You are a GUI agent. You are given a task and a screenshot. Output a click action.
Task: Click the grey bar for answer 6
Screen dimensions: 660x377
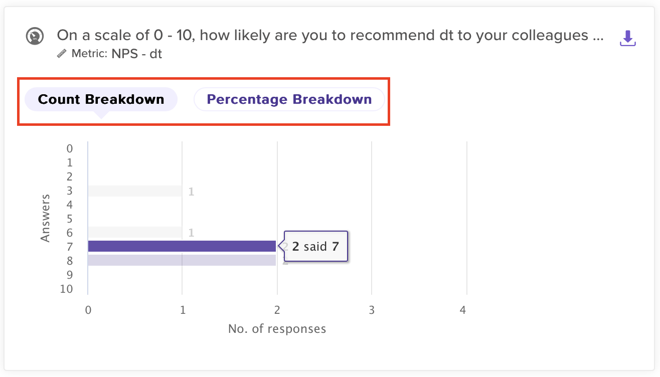(x=134, y=232)
